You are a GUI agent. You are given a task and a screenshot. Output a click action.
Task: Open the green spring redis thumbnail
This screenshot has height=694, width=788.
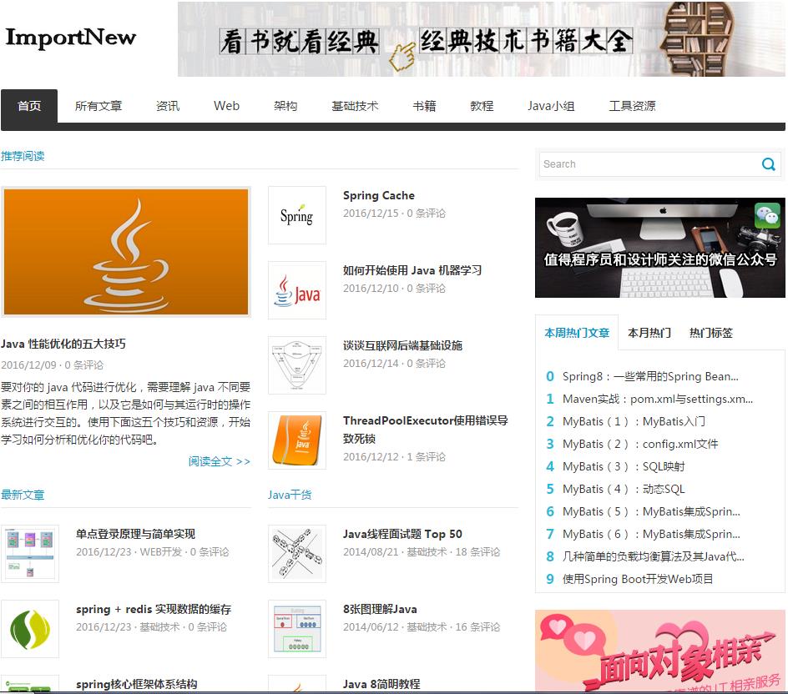click(x=30, y=629)
